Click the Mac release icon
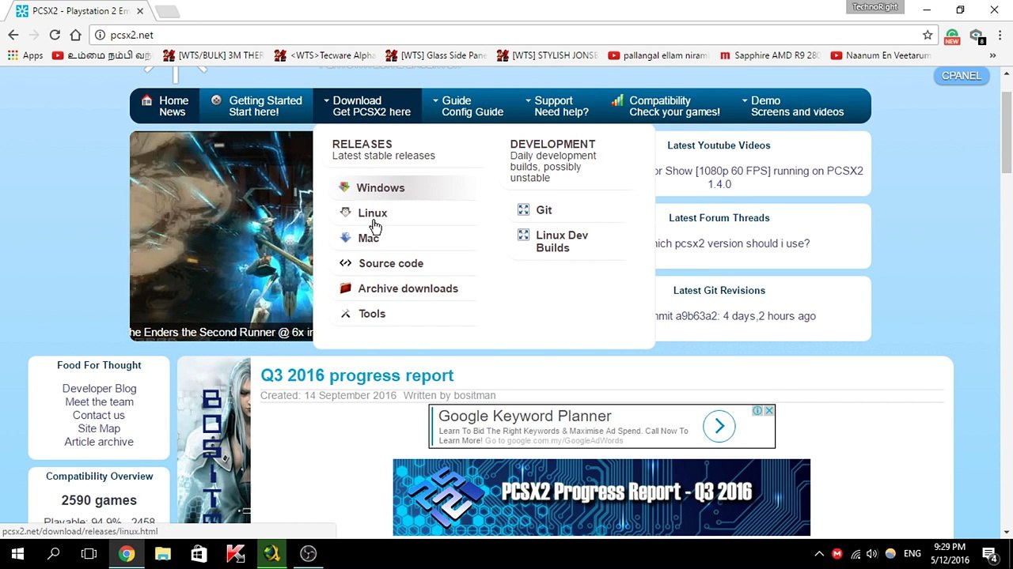This screenshot has height=569, width=1013. pyautogui.click(x=345, y=237)
